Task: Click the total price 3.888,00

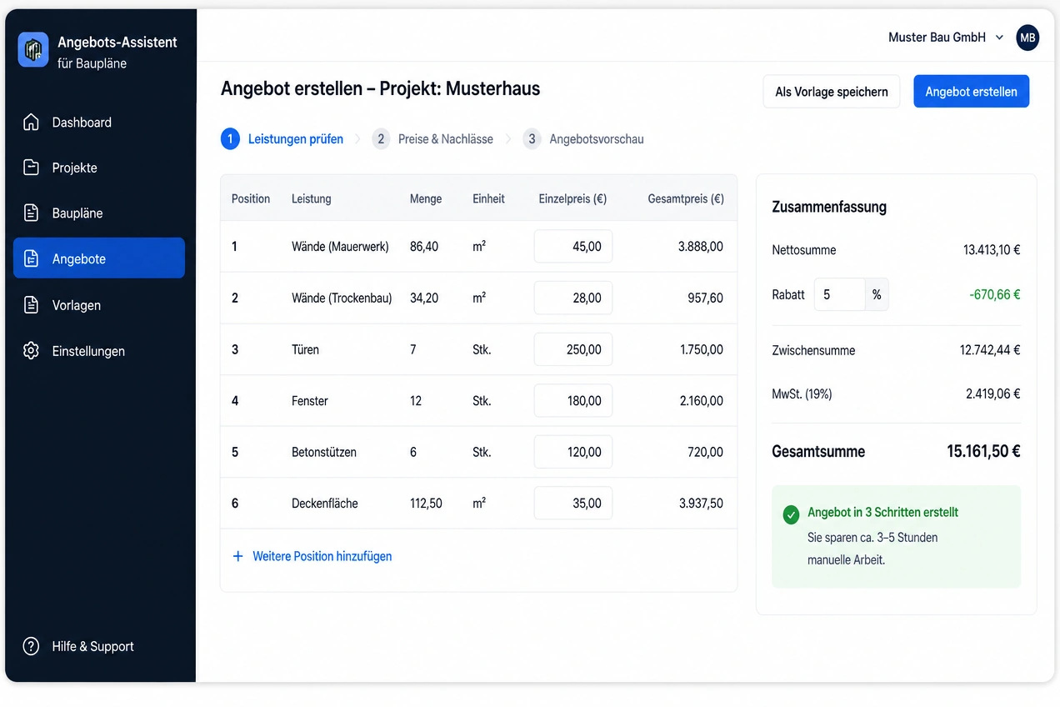Action: [701, 247]
